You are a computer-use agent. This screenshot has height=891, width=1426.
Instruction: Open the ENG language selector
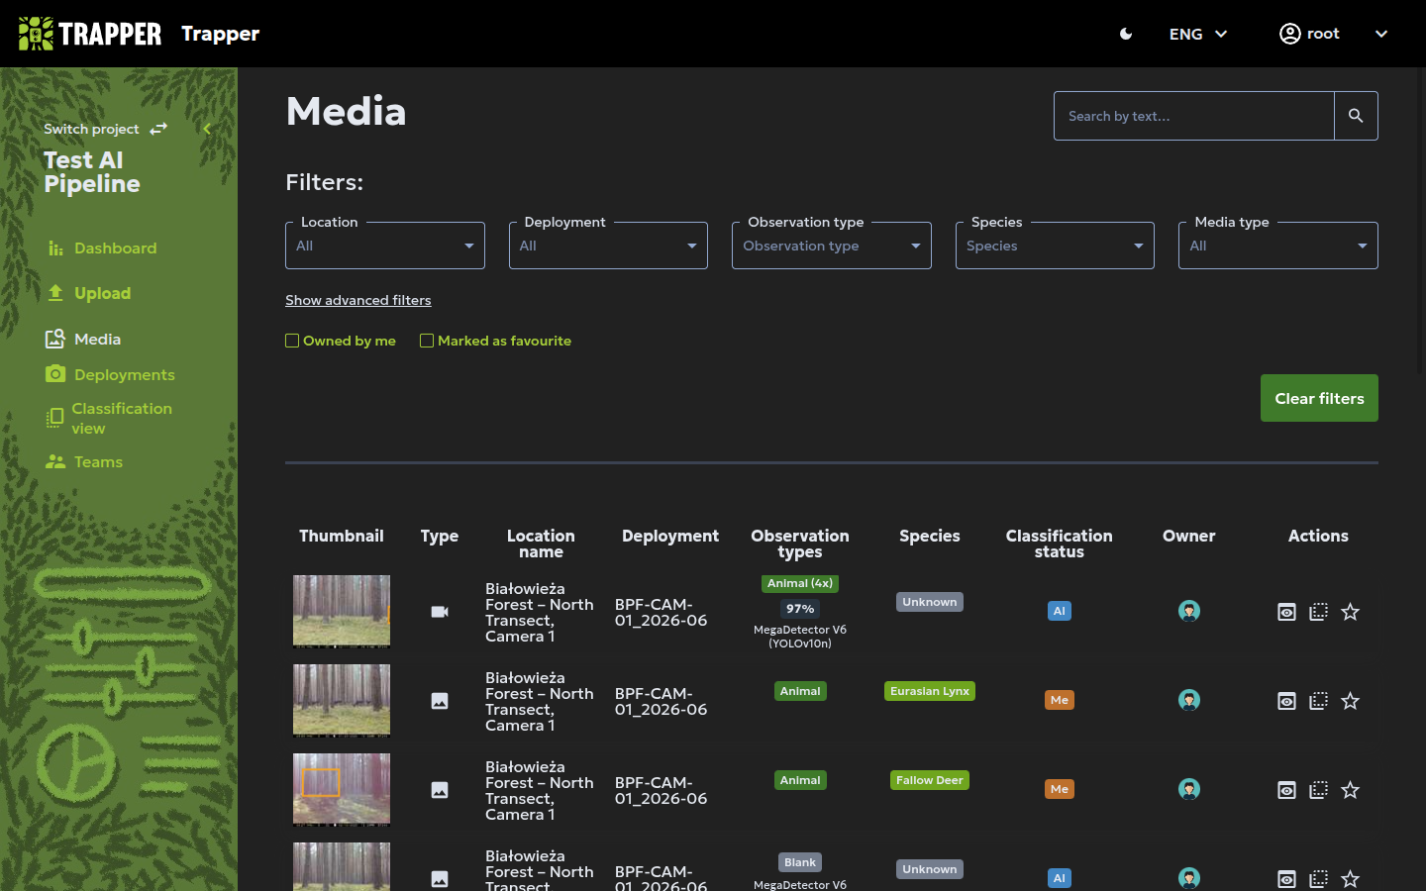coord(1198,34)
